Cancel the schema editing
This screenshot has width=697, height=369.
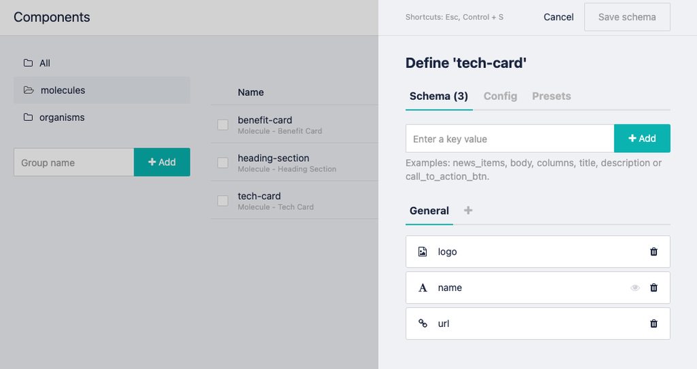point(558,17)
